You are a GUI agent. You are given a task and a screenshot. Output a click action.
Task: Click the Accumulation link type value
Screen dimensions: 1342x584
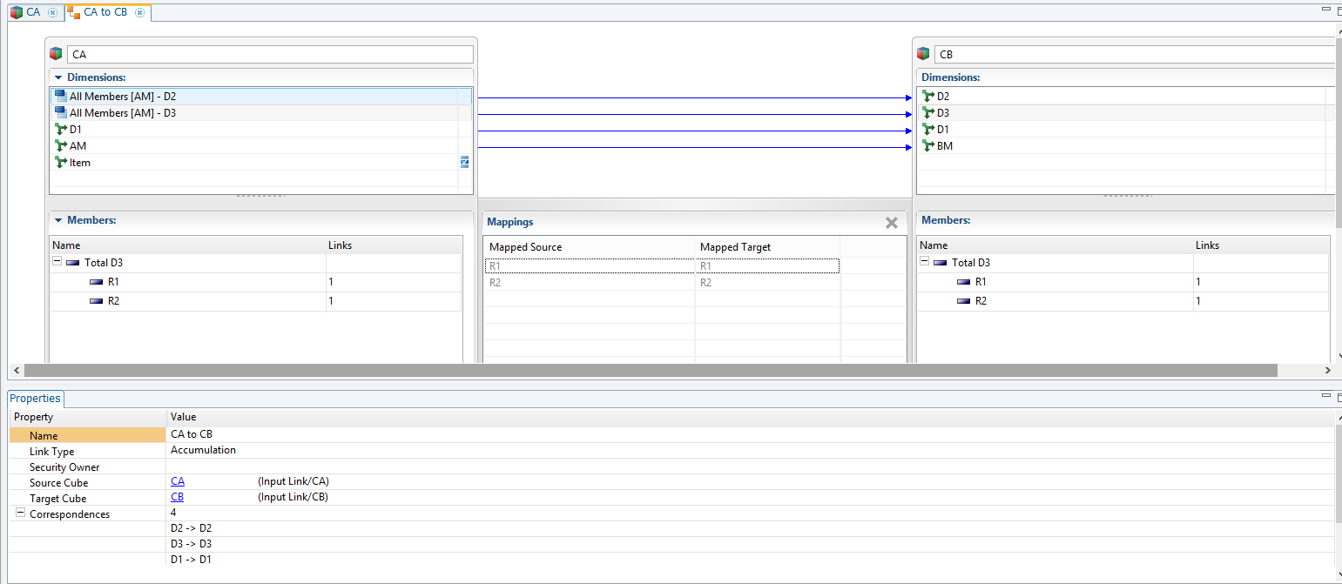(203, 450)
